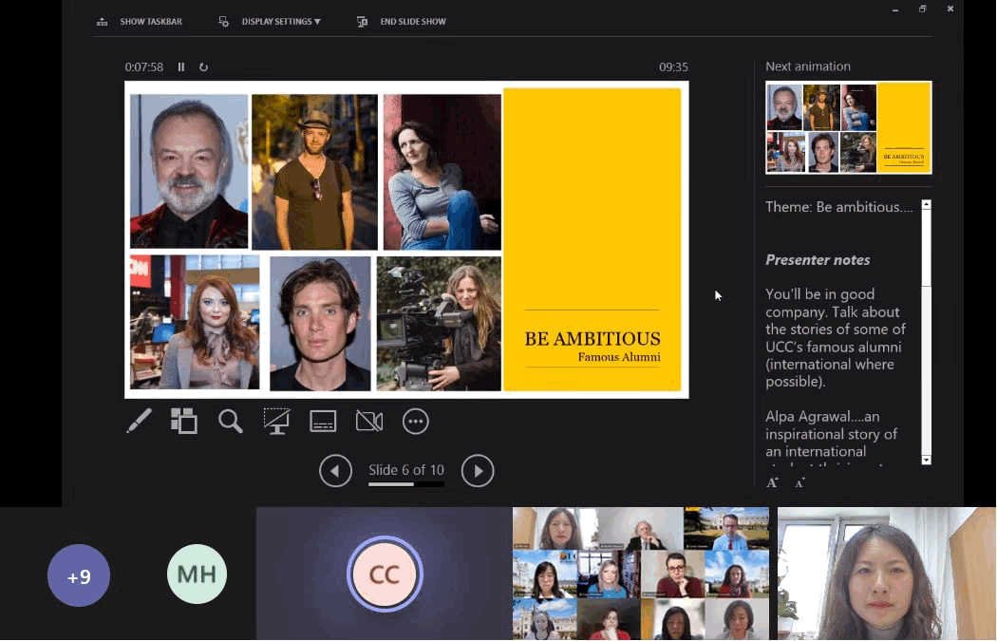Decrease the presenter notes text size

point(799,482)
